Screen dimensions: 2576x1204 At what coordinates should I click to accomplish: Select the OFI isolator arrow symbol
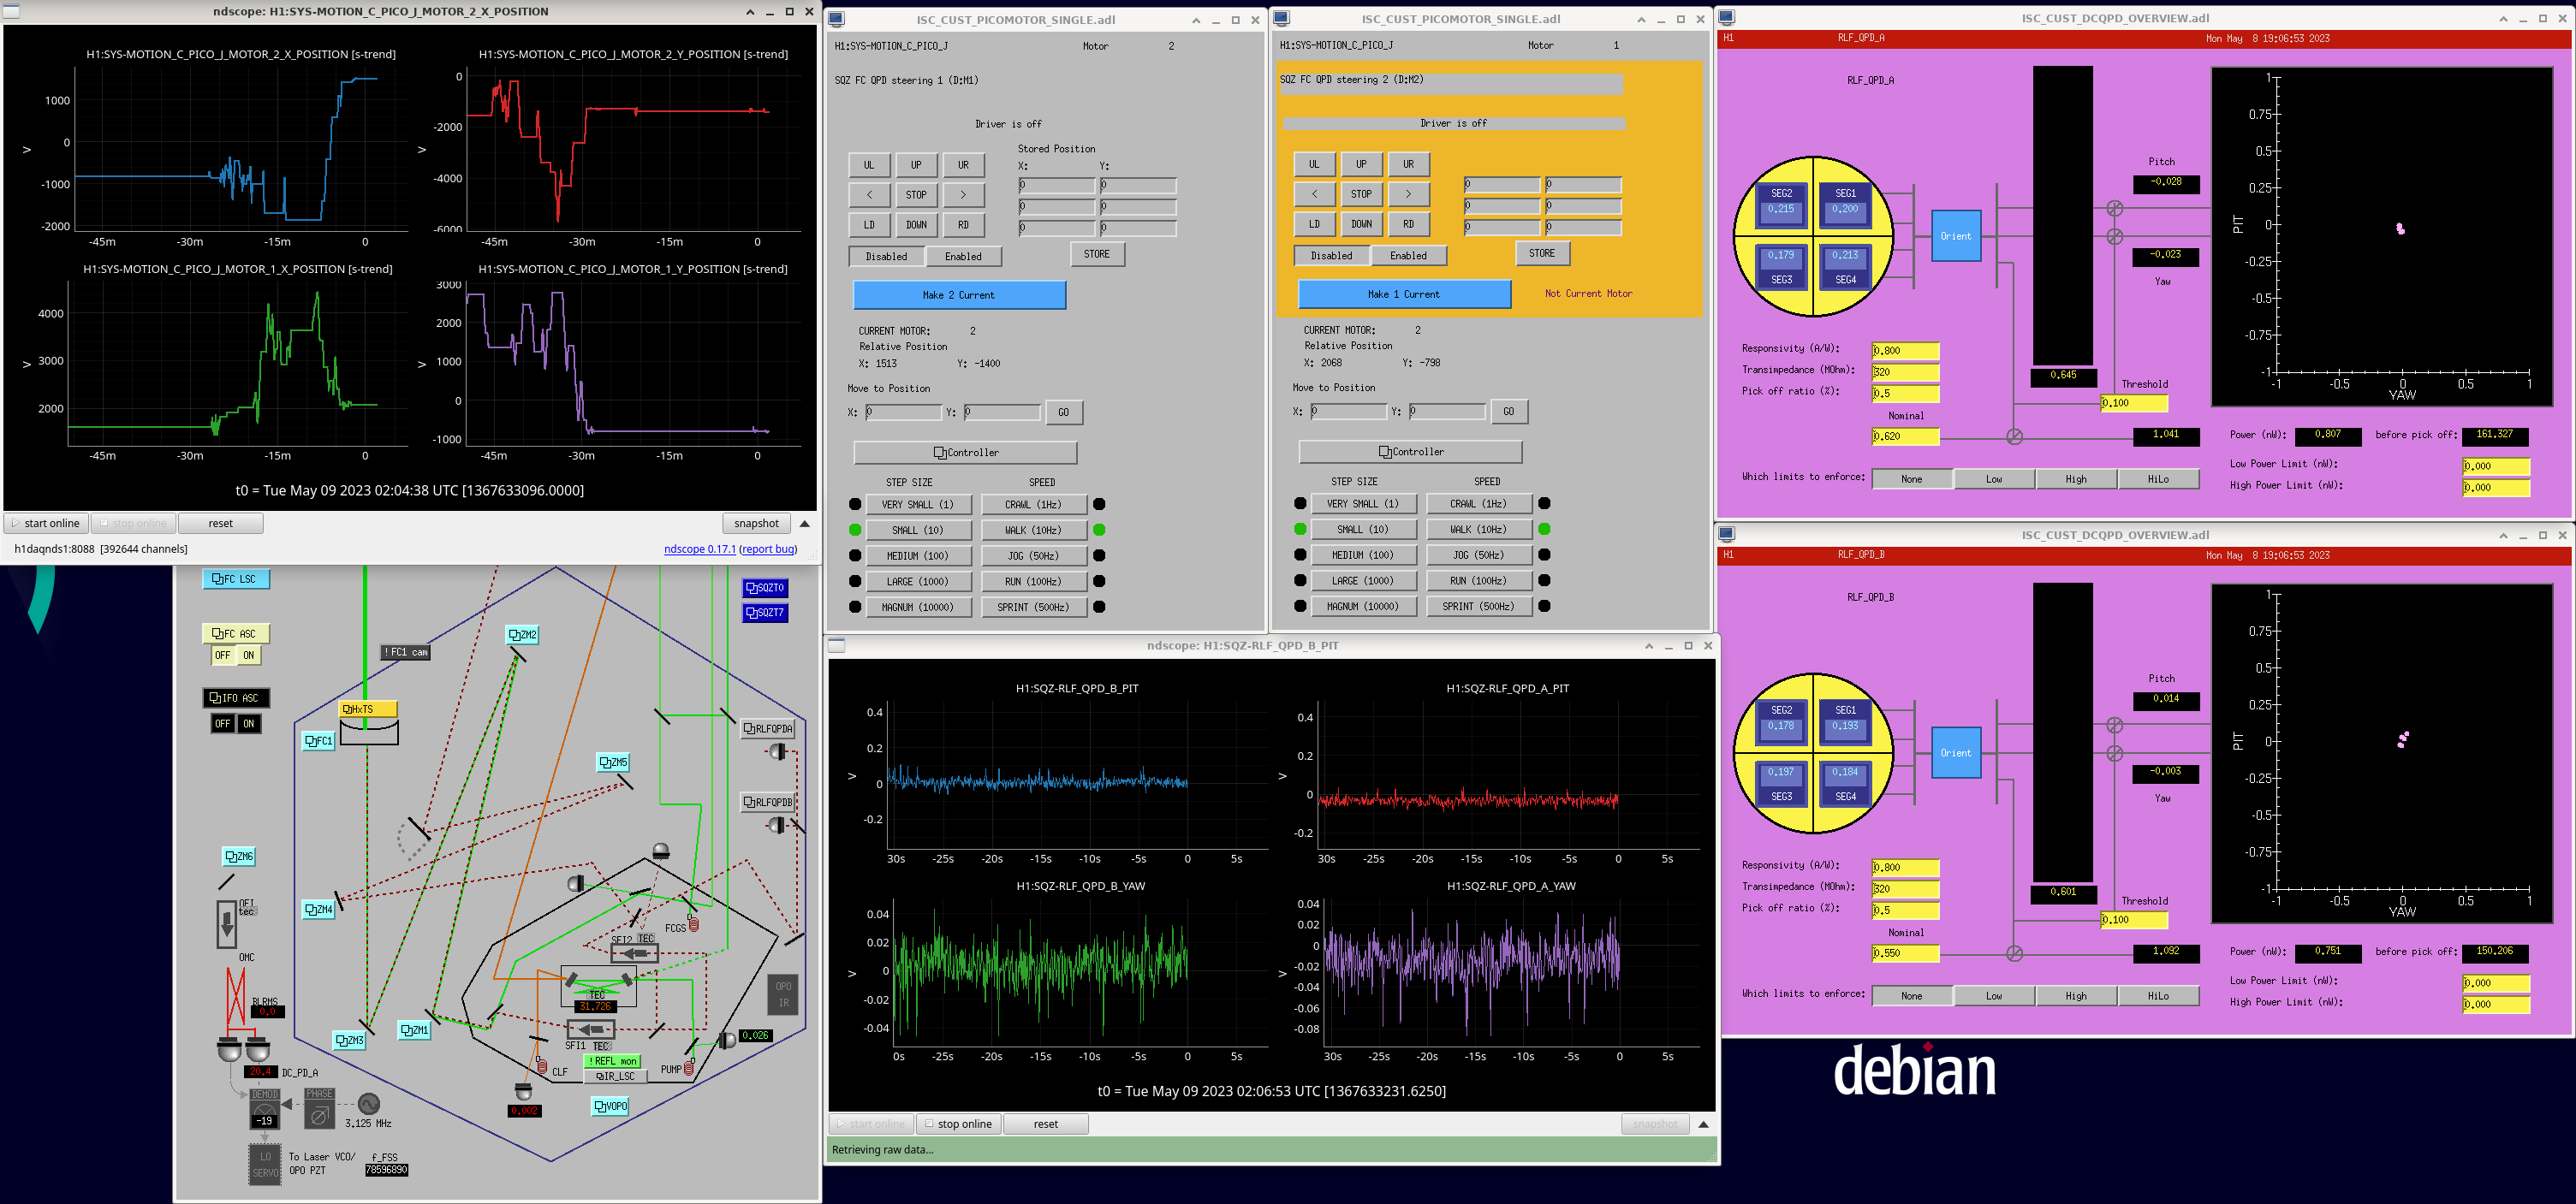227,924
